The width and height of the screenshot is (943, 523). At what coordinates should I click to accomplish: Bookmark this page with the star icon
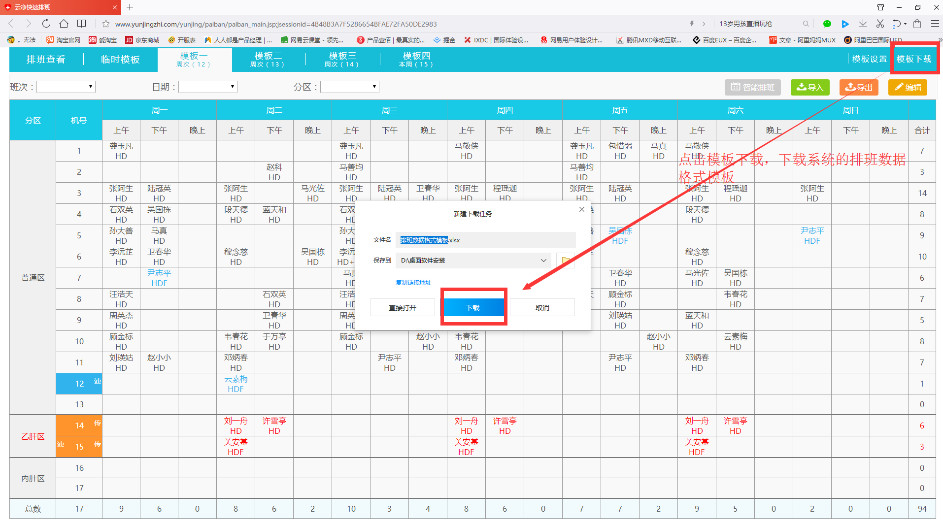coord(105,24)
